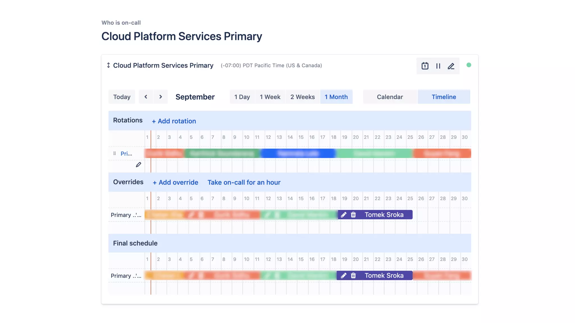Click the Today button
Viewport: 575px width, 323px height.
[122, 97]
